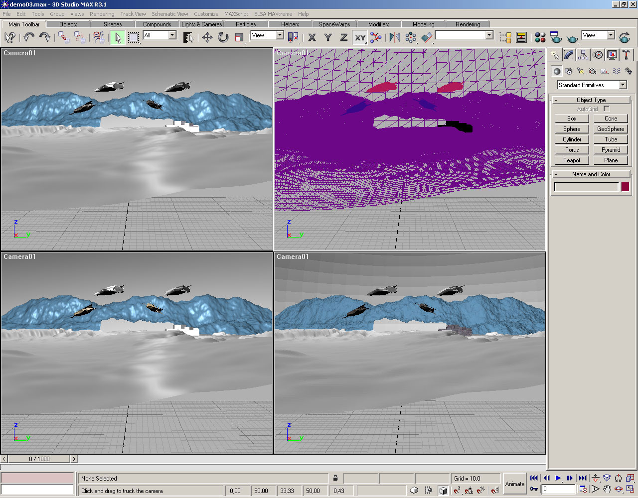This screenshot has width=638, height=498.
Task: Toggle the Animate button
Action: [x=515, y=484]
